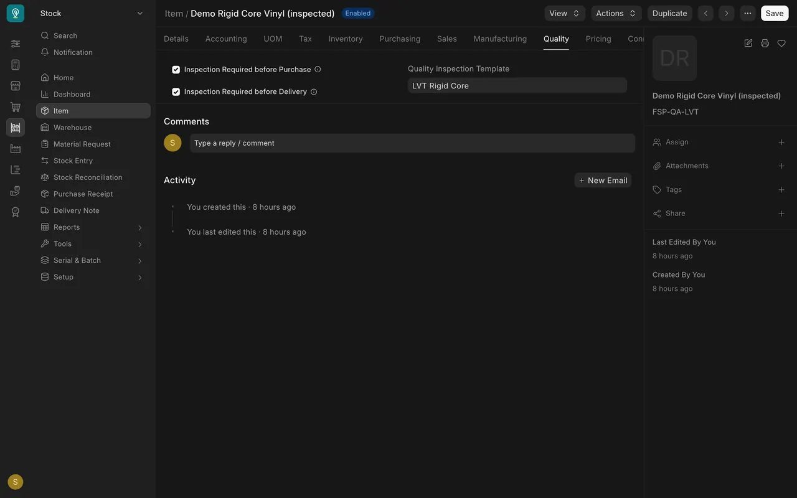The height and width of the screenshot is (498, 797).
Task: Click the edit pencil icon in the sidebar
Action: tap(748, 43)
